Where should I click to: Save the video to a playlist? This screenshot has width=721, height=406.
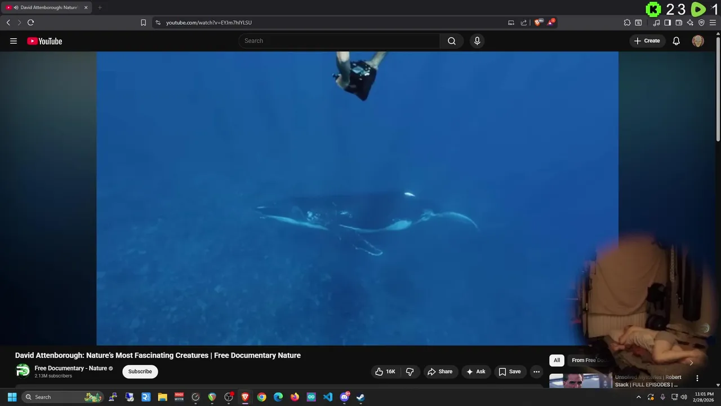[x=510, y=372]
